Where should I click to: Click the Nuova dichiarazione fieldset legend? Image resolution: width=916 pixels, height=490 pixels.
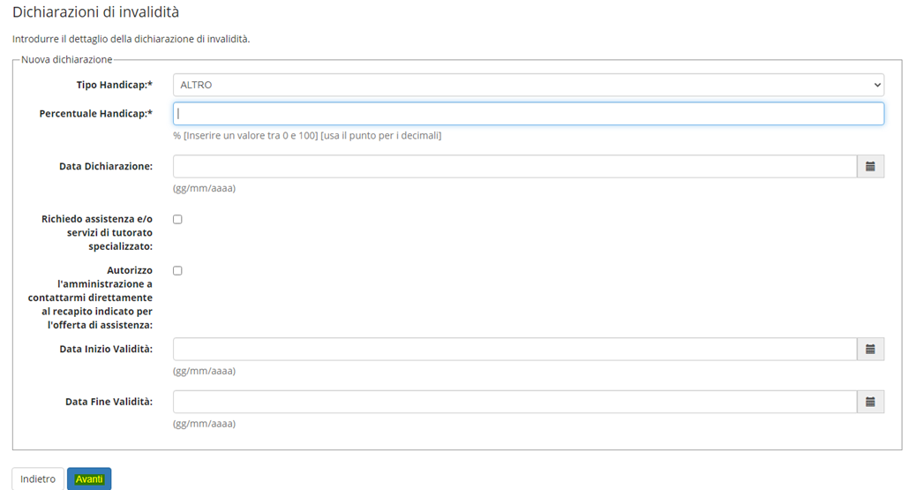click(x=66, y=60)
